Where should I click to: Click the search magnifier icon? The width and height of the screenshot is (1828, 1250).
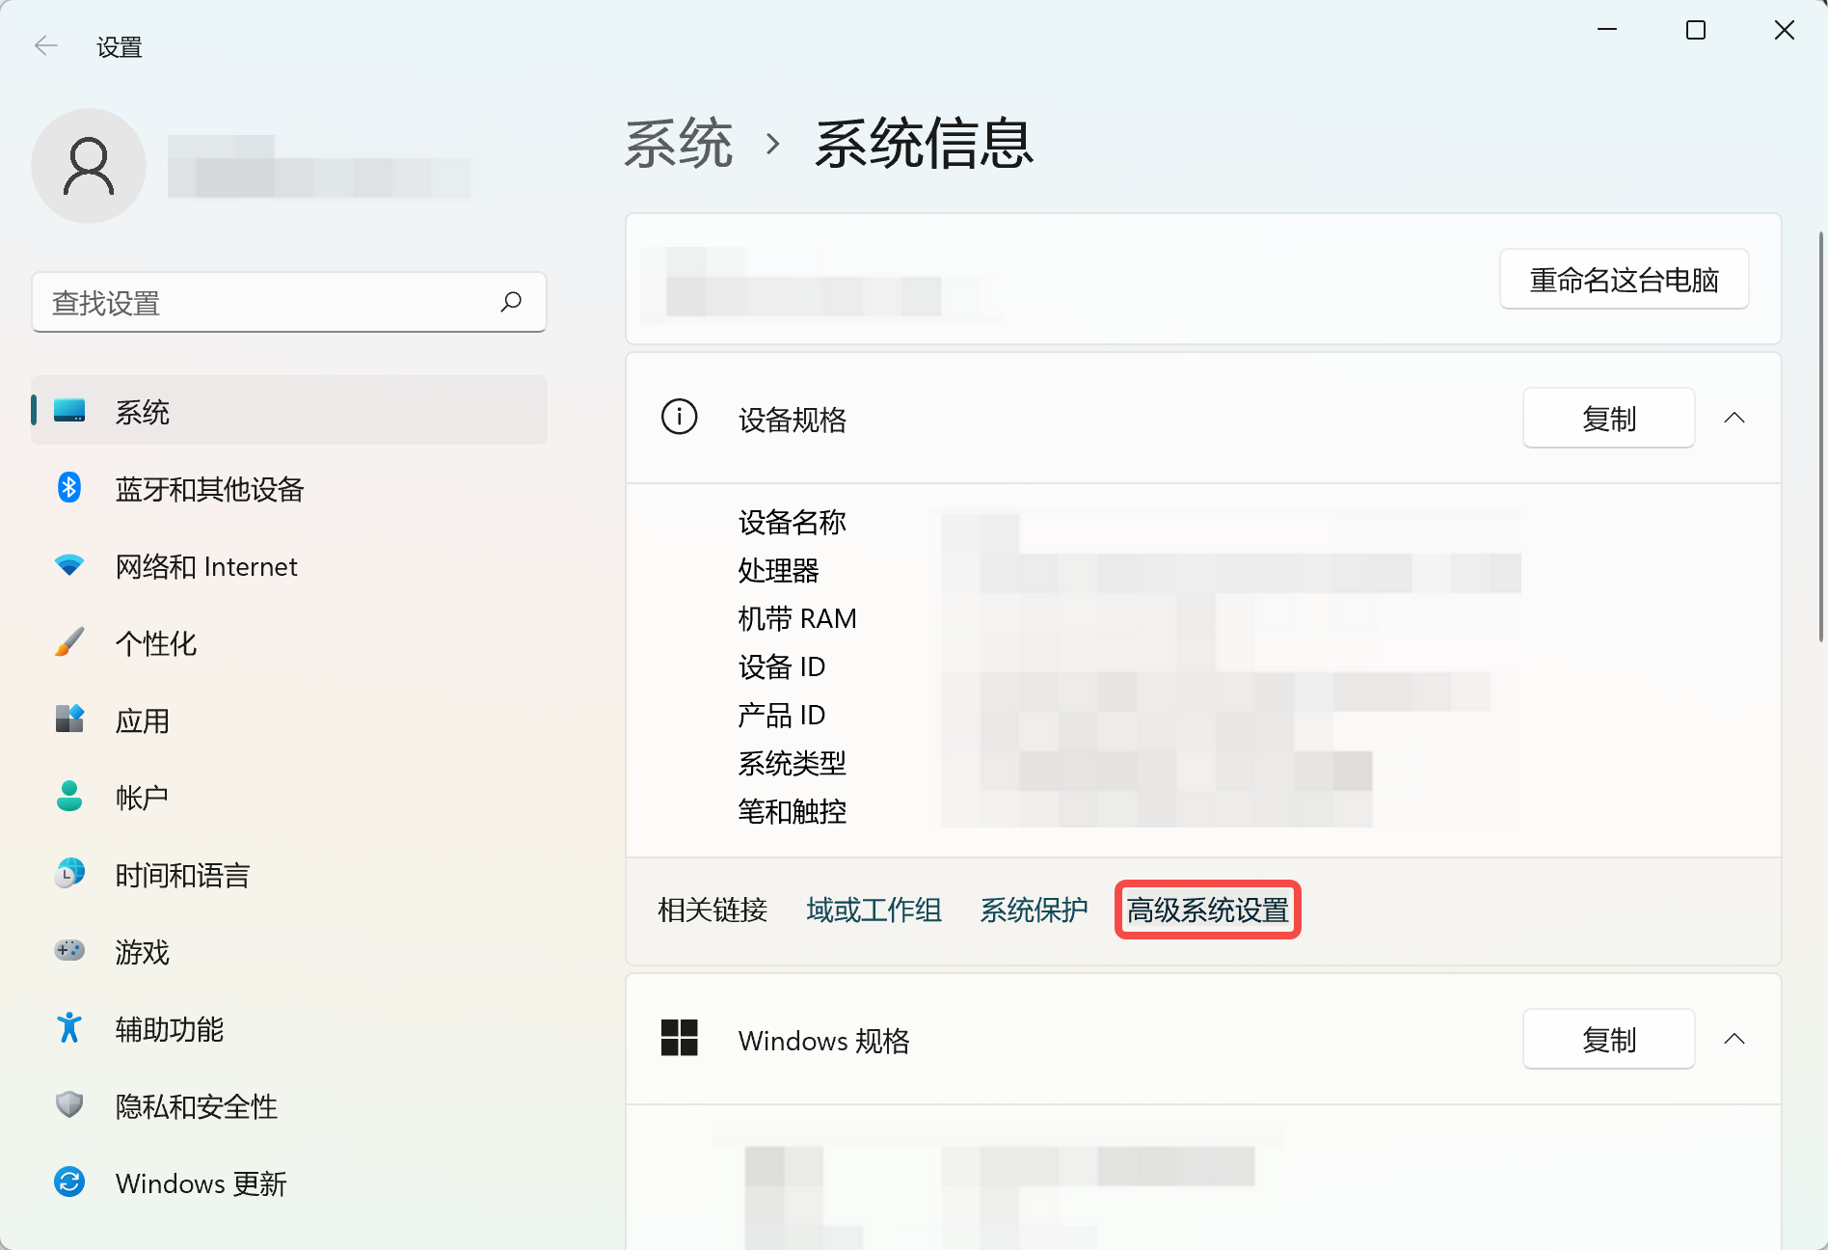point(511,302)
